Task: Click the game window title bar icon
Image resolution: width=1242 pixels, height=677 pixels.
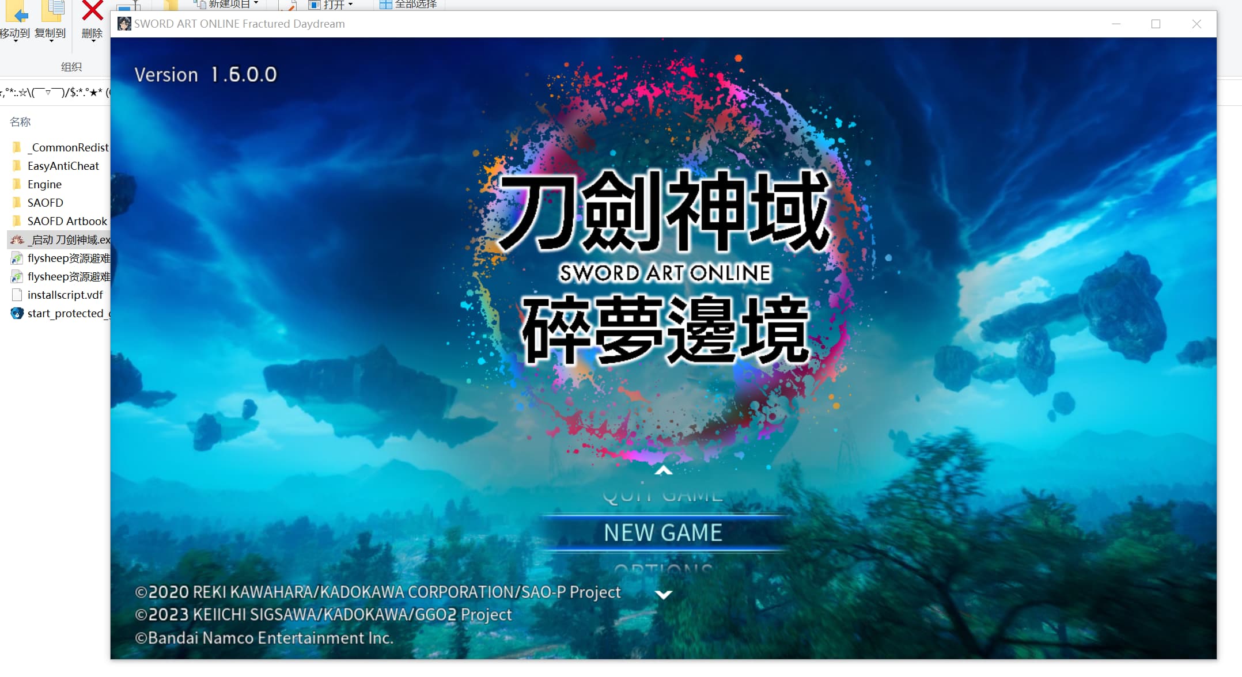Action: (x=124, y=24)
